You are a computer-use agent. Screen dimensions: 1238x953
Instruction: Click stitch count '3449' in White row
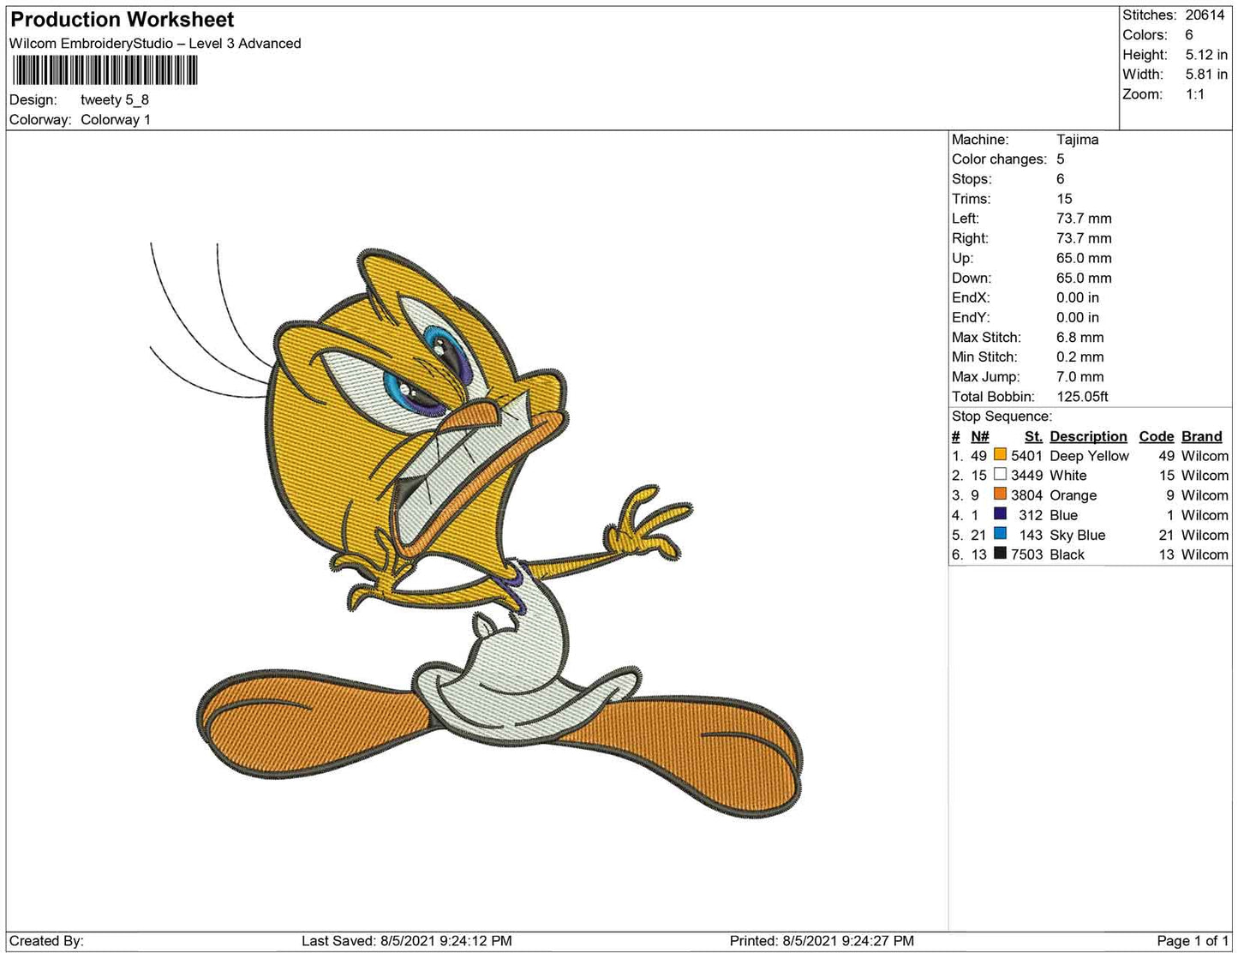1026,476
